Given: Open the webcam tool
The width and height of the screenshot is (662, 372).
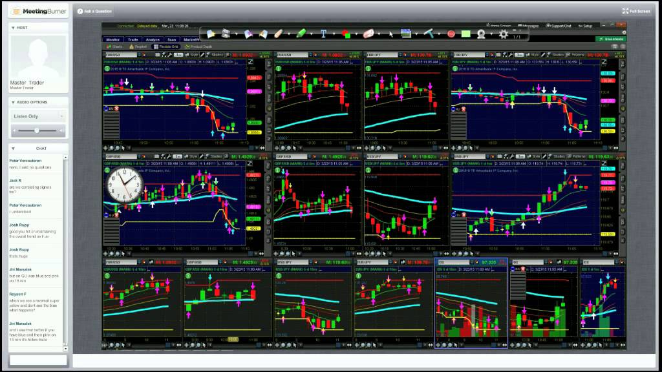Looking at the screenshot, I should (x=481, y=34).
